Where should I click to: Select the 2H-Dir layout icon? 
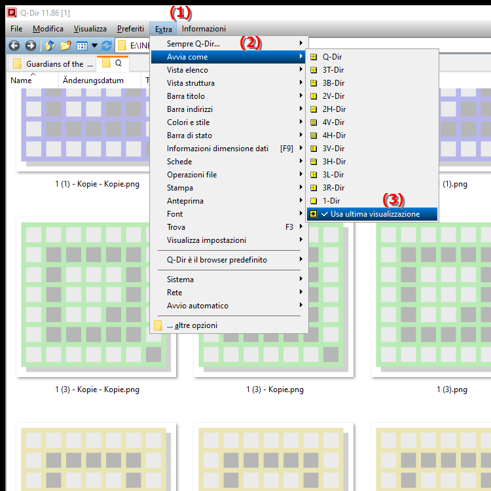click(314, 109)
